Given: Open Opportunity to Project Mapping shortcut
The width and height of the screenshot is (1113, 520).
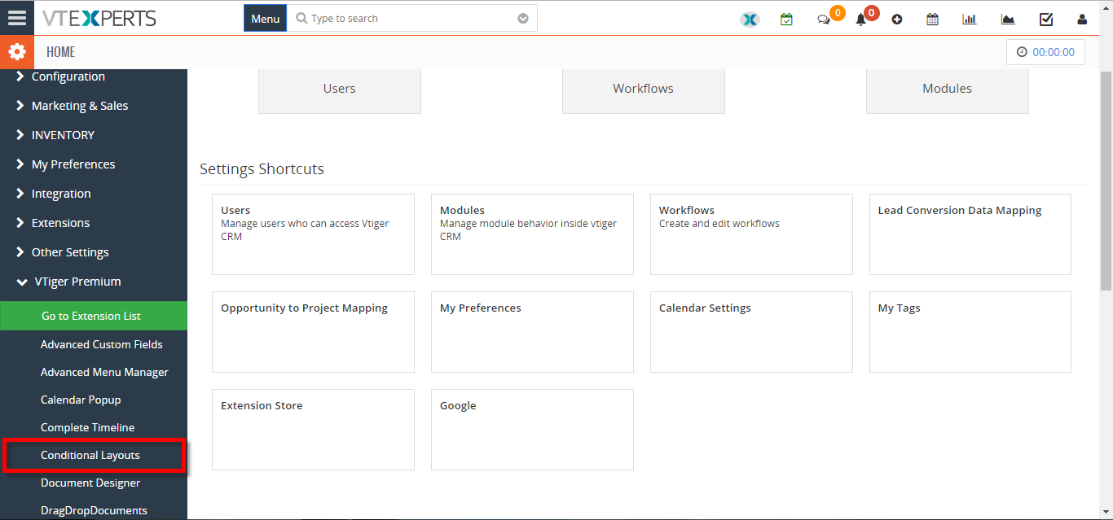Looking at the screenshot, I should pos(313,332).
